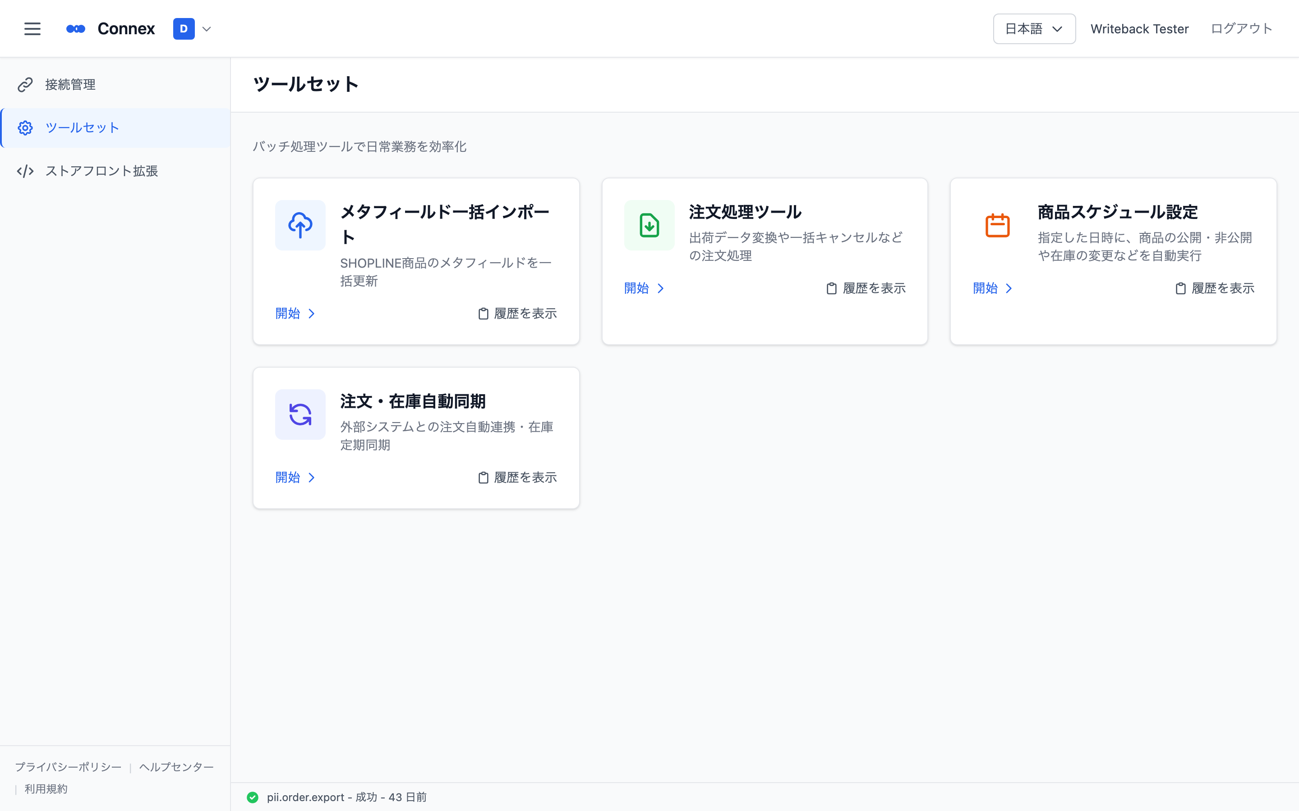Select ツールセット in the sidebar
The image size is (1299, 811).
(x=115, y=128)
